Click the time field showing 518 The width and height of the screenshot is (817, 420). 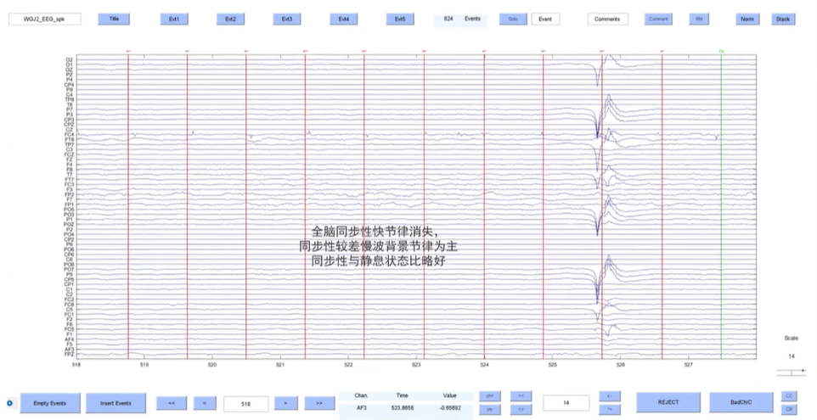[245, 403]
